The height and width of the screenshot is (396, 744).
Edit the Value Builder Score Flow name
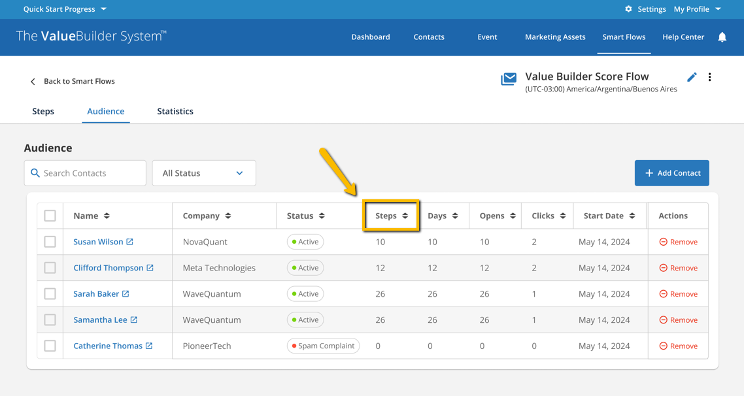click(692, 77)
